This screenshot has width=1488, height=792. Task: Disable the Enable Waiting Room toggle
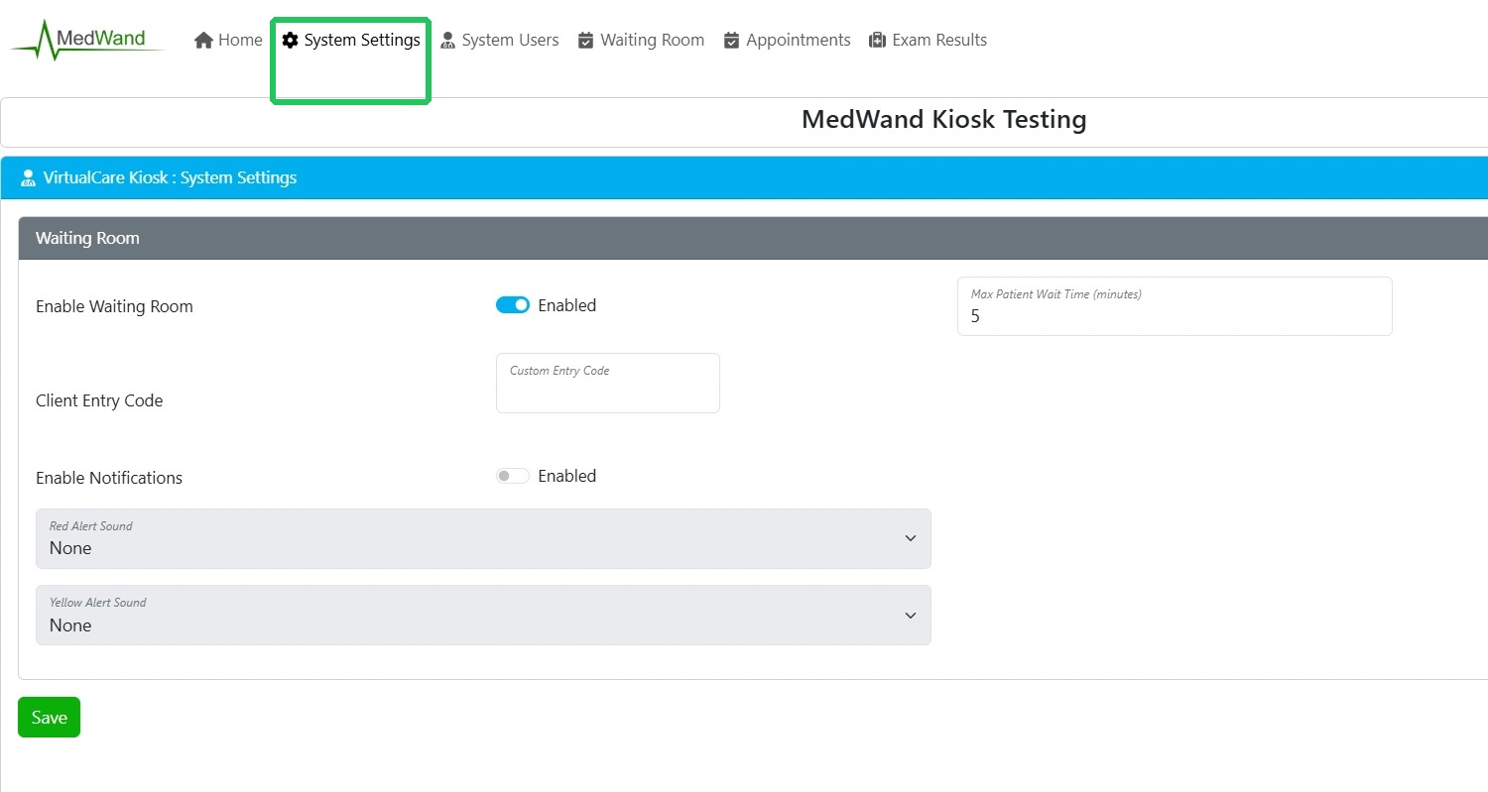coord(513,305)
